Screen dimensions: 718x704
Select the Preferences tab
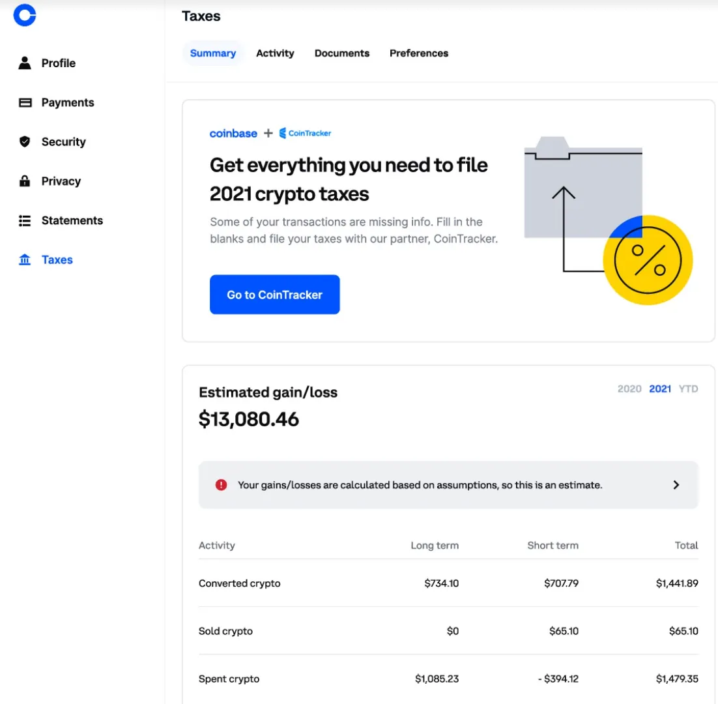click(x=418, y=53)
